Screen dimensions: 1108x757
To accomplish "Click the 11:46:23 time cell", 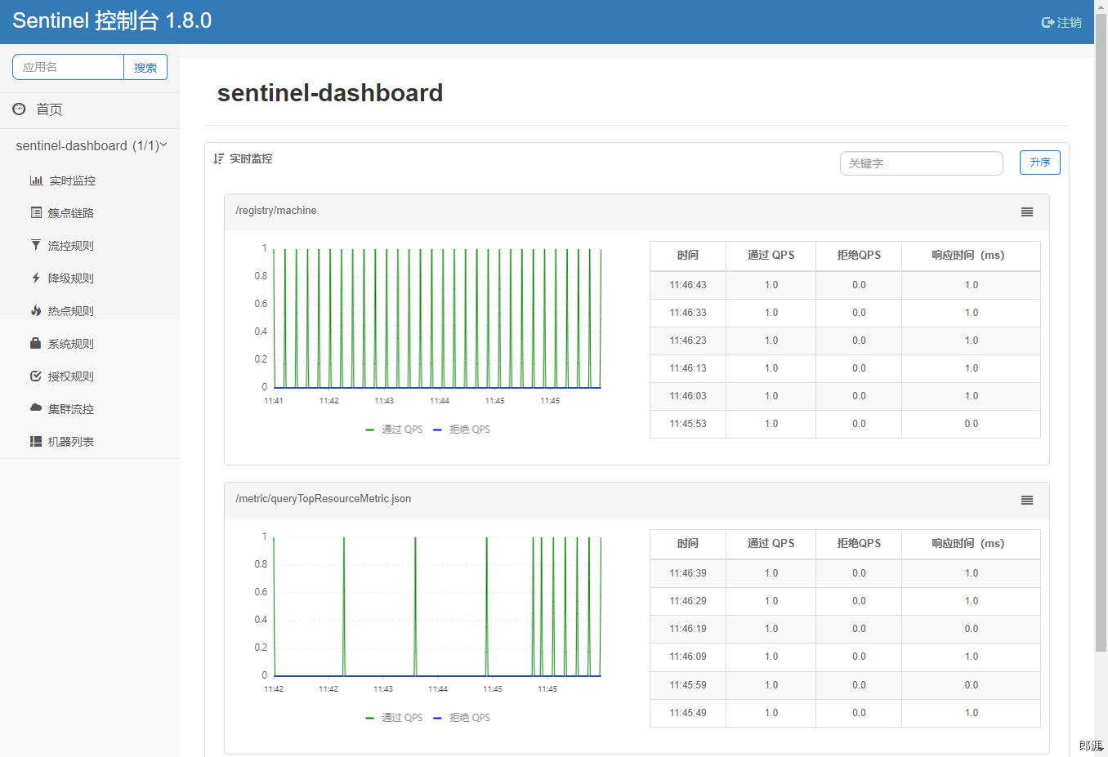I will (x=688, y=341).
